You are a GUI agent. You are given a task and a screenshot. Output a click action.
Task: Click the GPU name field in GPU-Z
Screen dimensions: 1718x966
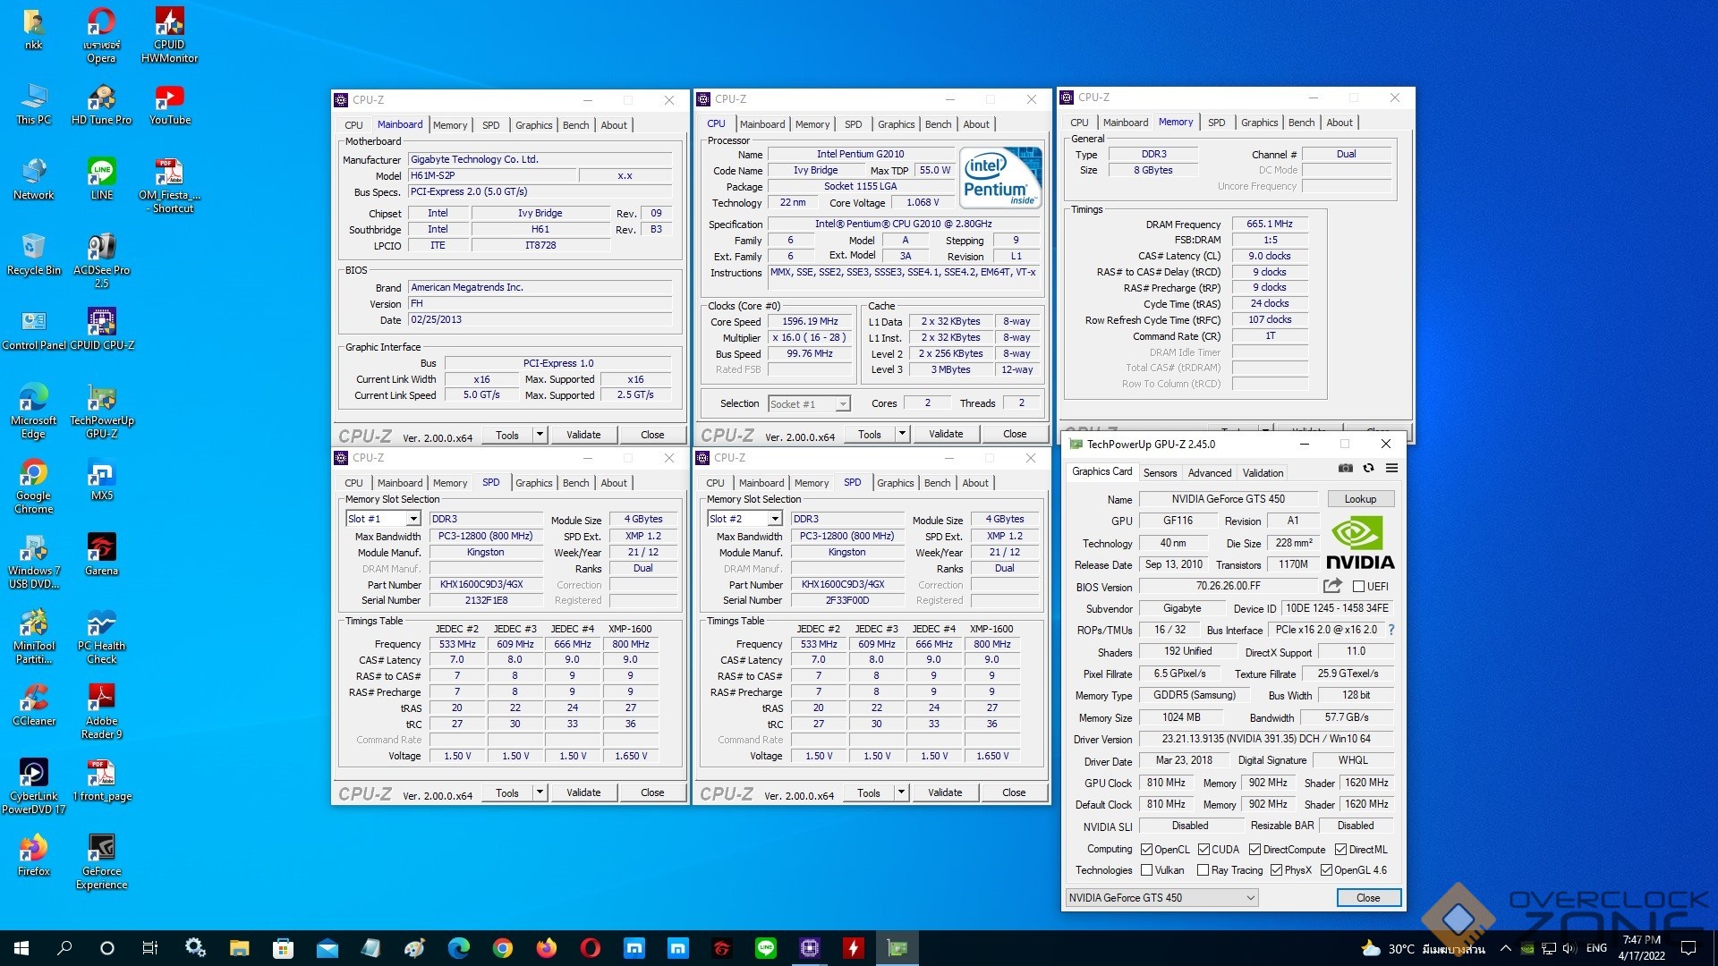[1228, 499]
